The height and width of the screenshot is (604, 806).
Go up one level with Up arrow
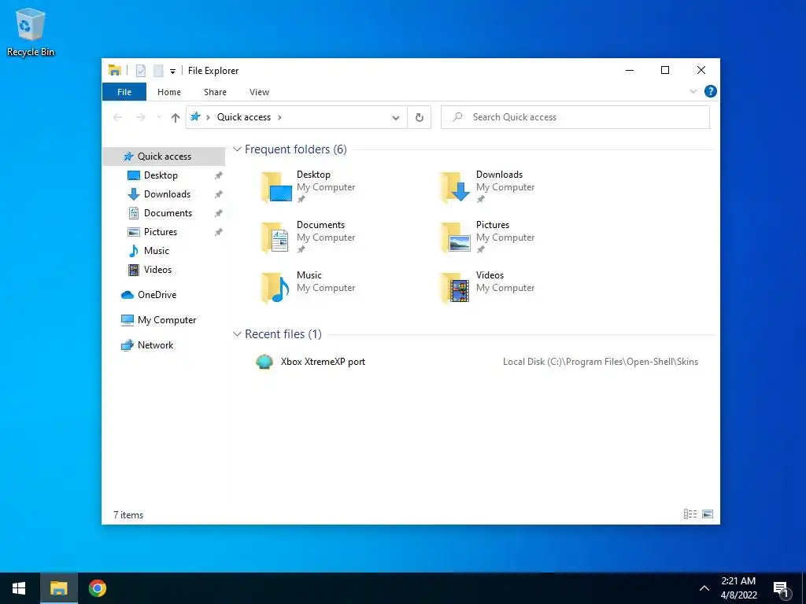tap(176, 118)
